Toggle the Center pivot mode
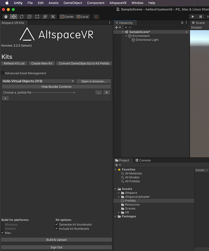This screenshot has width=209, height=251. click(67, 17)
